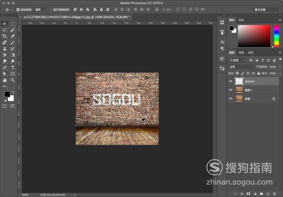
Task: Delete layer trash icon
Action: coord(274,194)
